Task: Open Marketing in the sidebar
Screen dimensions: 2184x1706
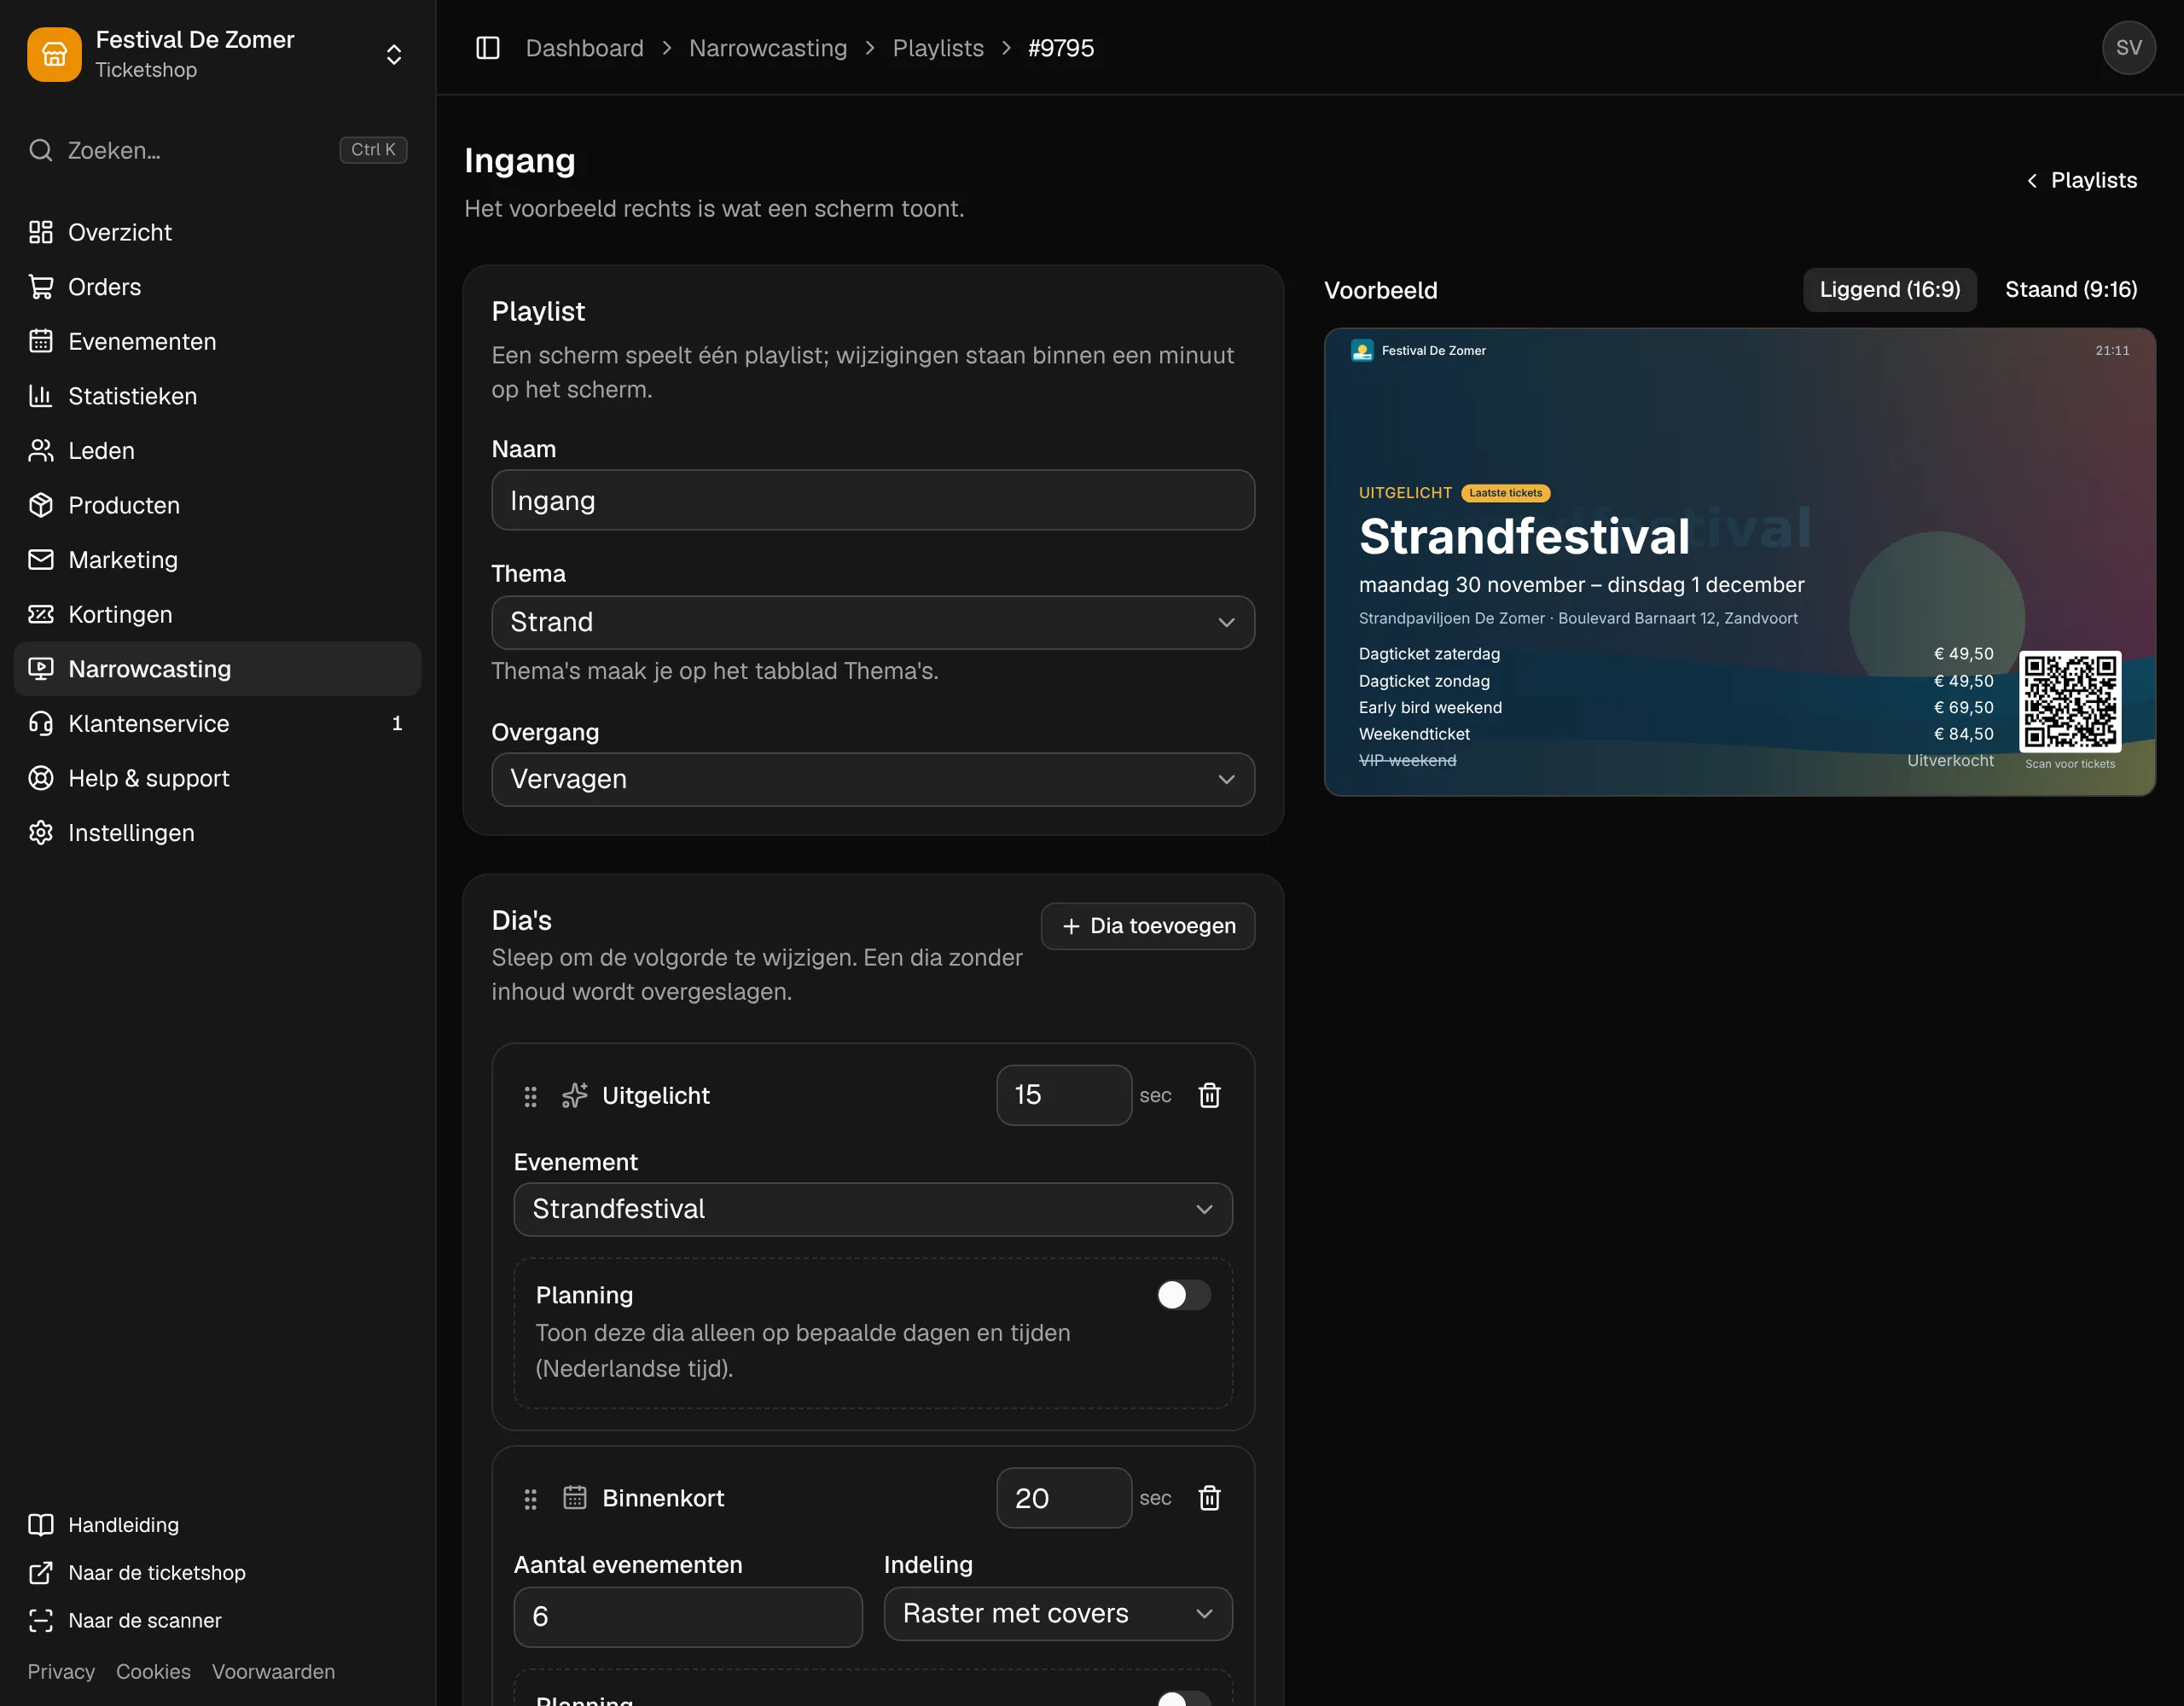Action: tap(218, 560)
